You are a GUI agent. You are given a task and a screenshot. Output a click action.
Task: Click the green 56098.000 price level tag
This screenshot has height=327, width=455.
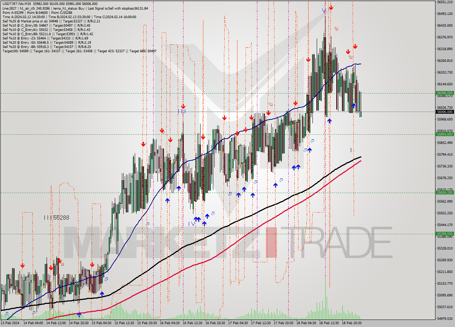(444, 93)
